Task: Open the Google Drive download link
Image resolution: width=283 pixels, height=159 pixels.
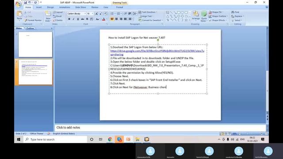Action: (157, 53)
